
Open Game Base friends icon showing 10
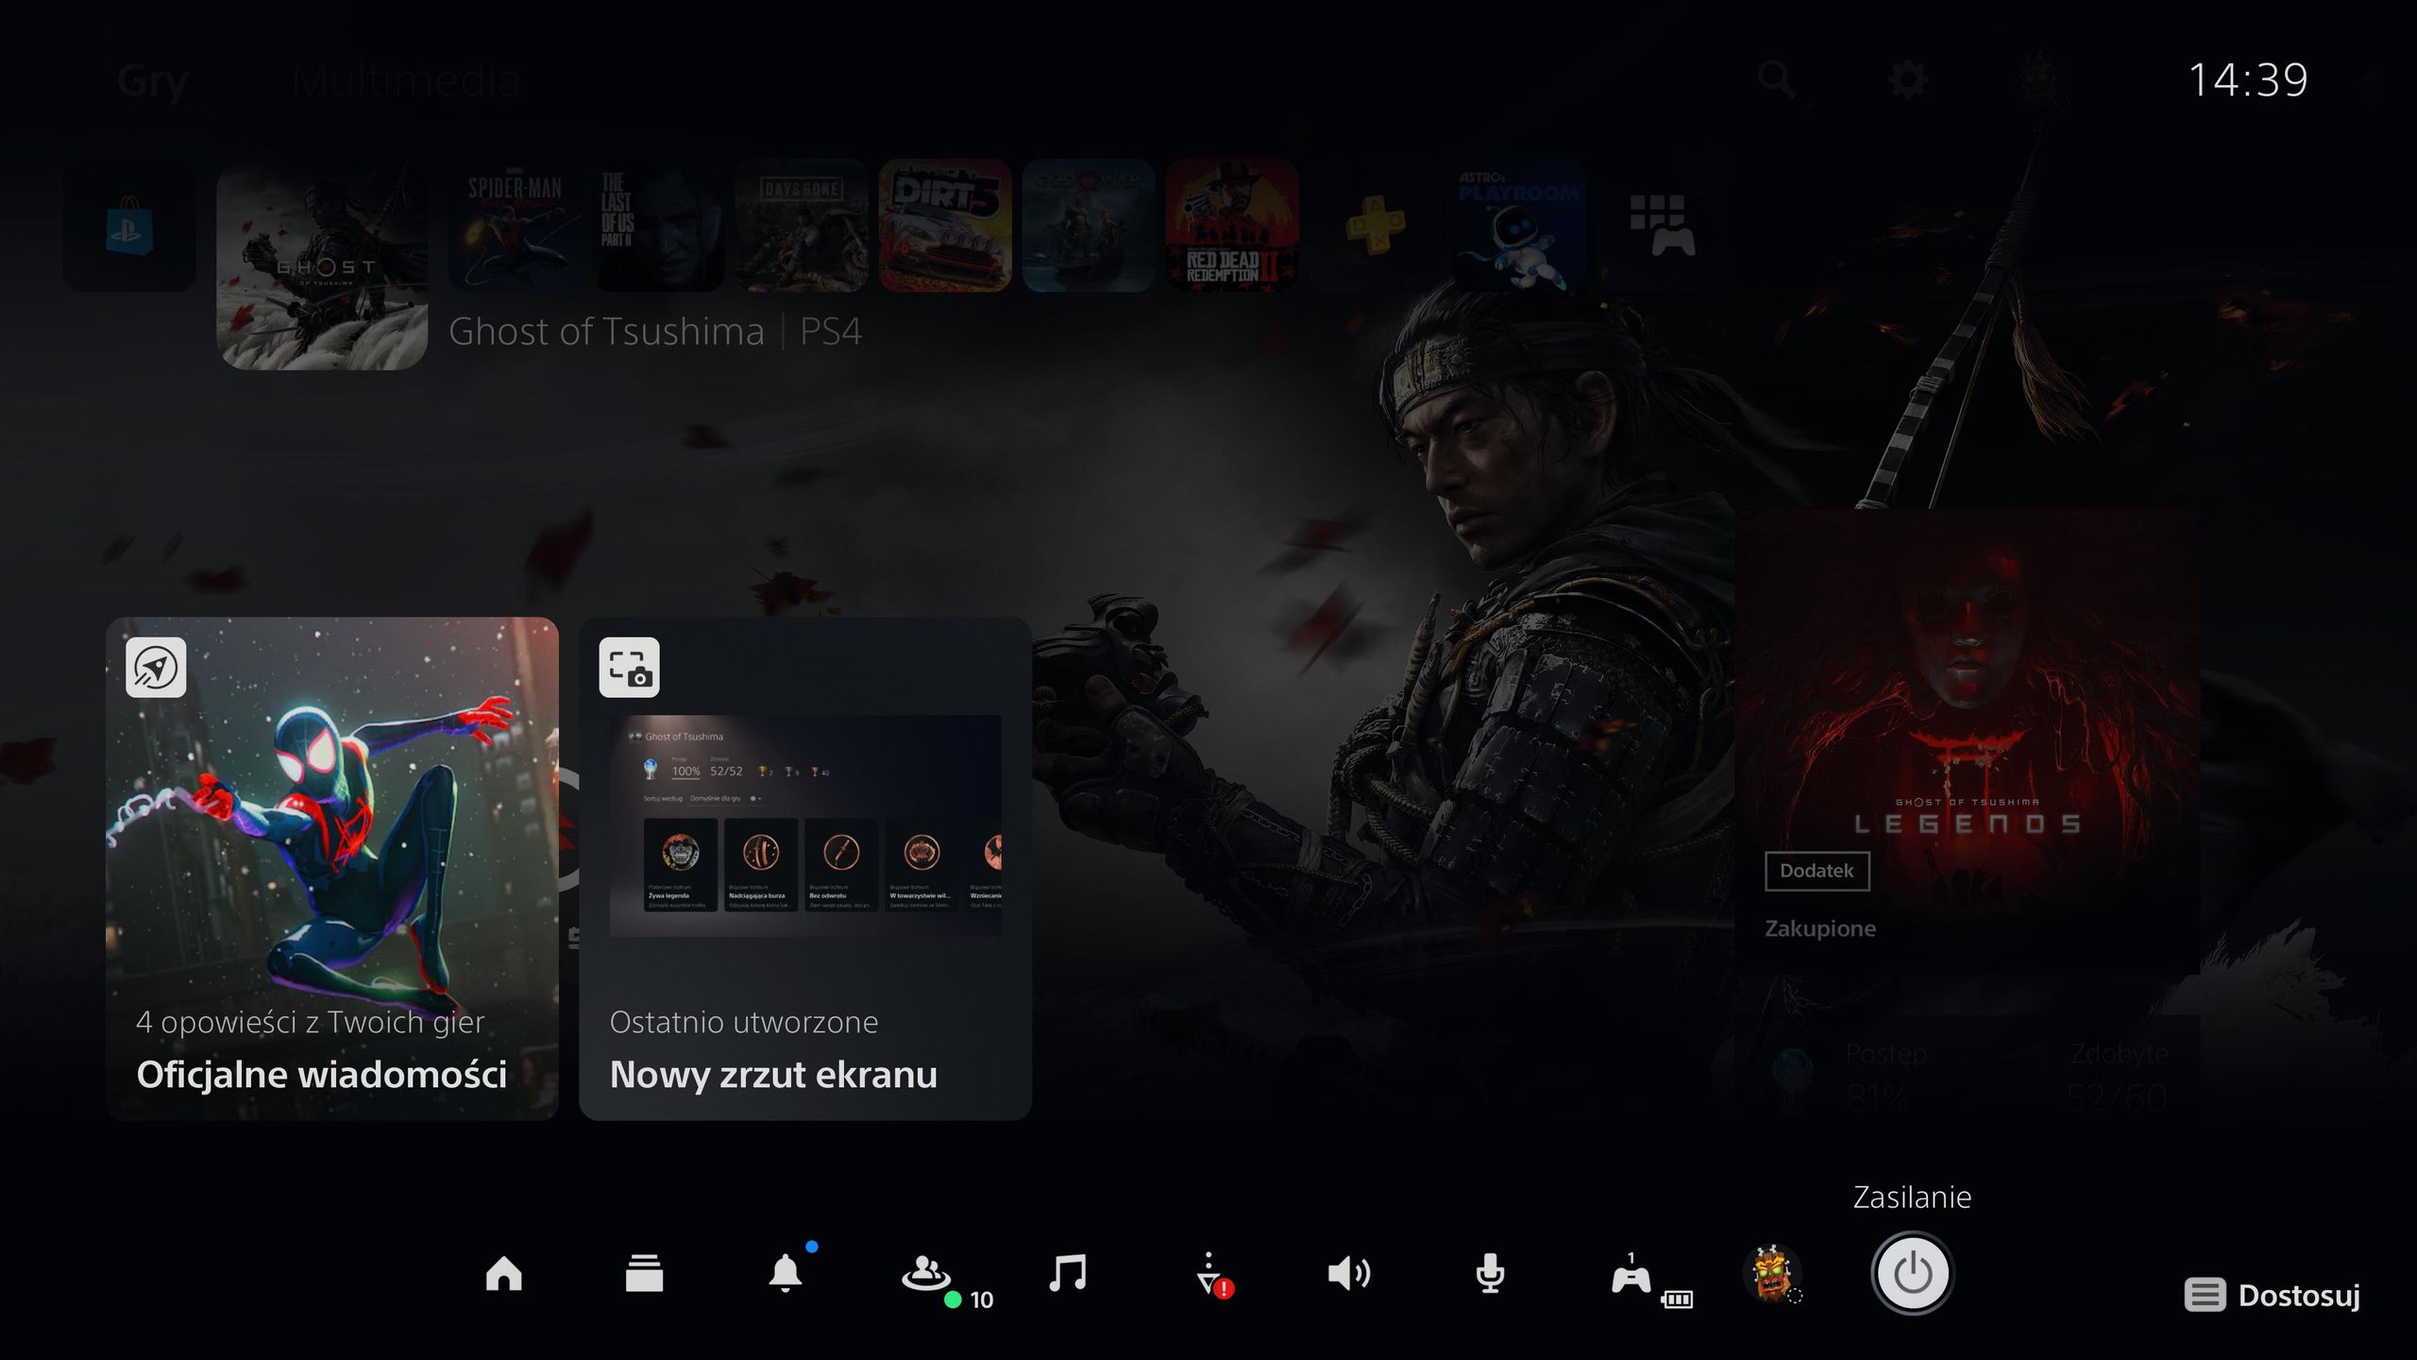tap(926, 1273)
